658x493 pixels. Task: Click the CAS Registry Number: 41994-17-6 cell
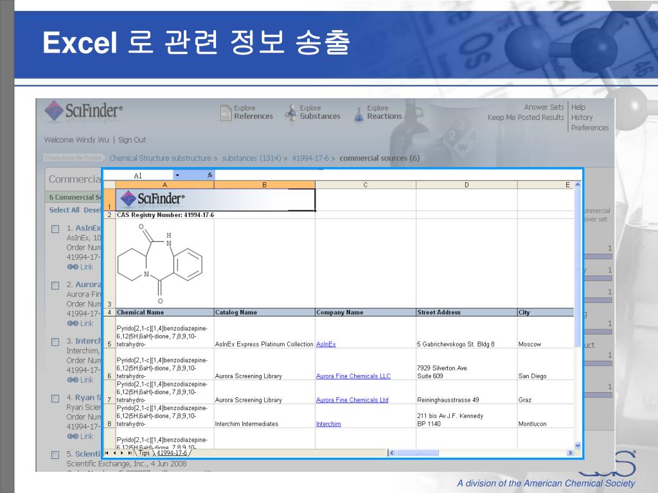click(165, 215)
